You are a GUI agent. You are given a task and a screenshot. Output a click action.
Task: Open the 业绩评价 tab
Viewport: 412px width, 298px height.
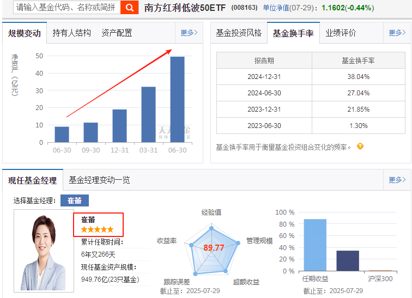(341, 33)
